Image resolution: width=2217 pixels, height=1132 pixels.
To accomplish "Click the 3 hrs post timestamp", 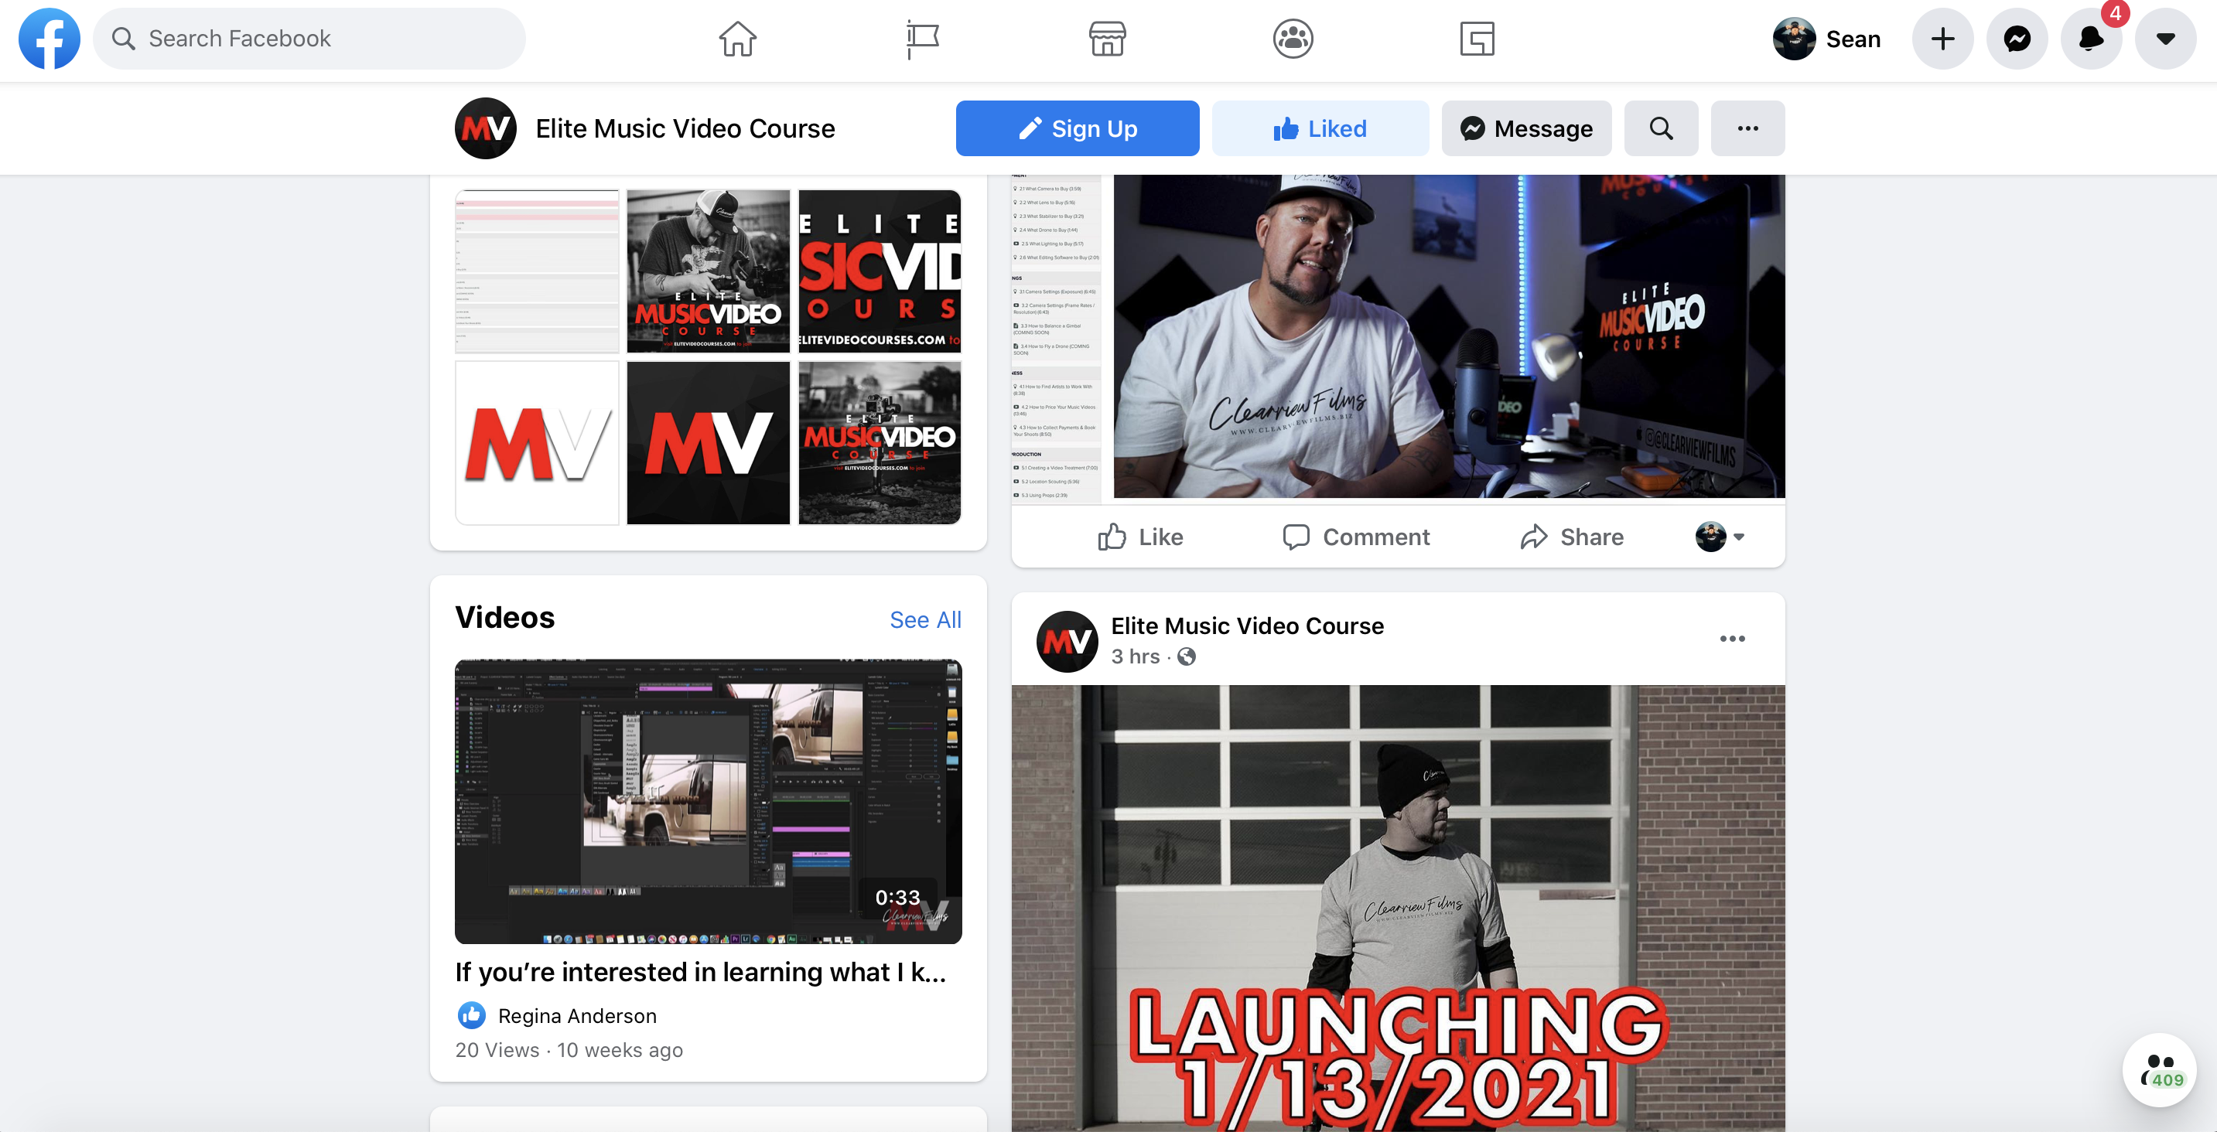I will coord(1135,656).
